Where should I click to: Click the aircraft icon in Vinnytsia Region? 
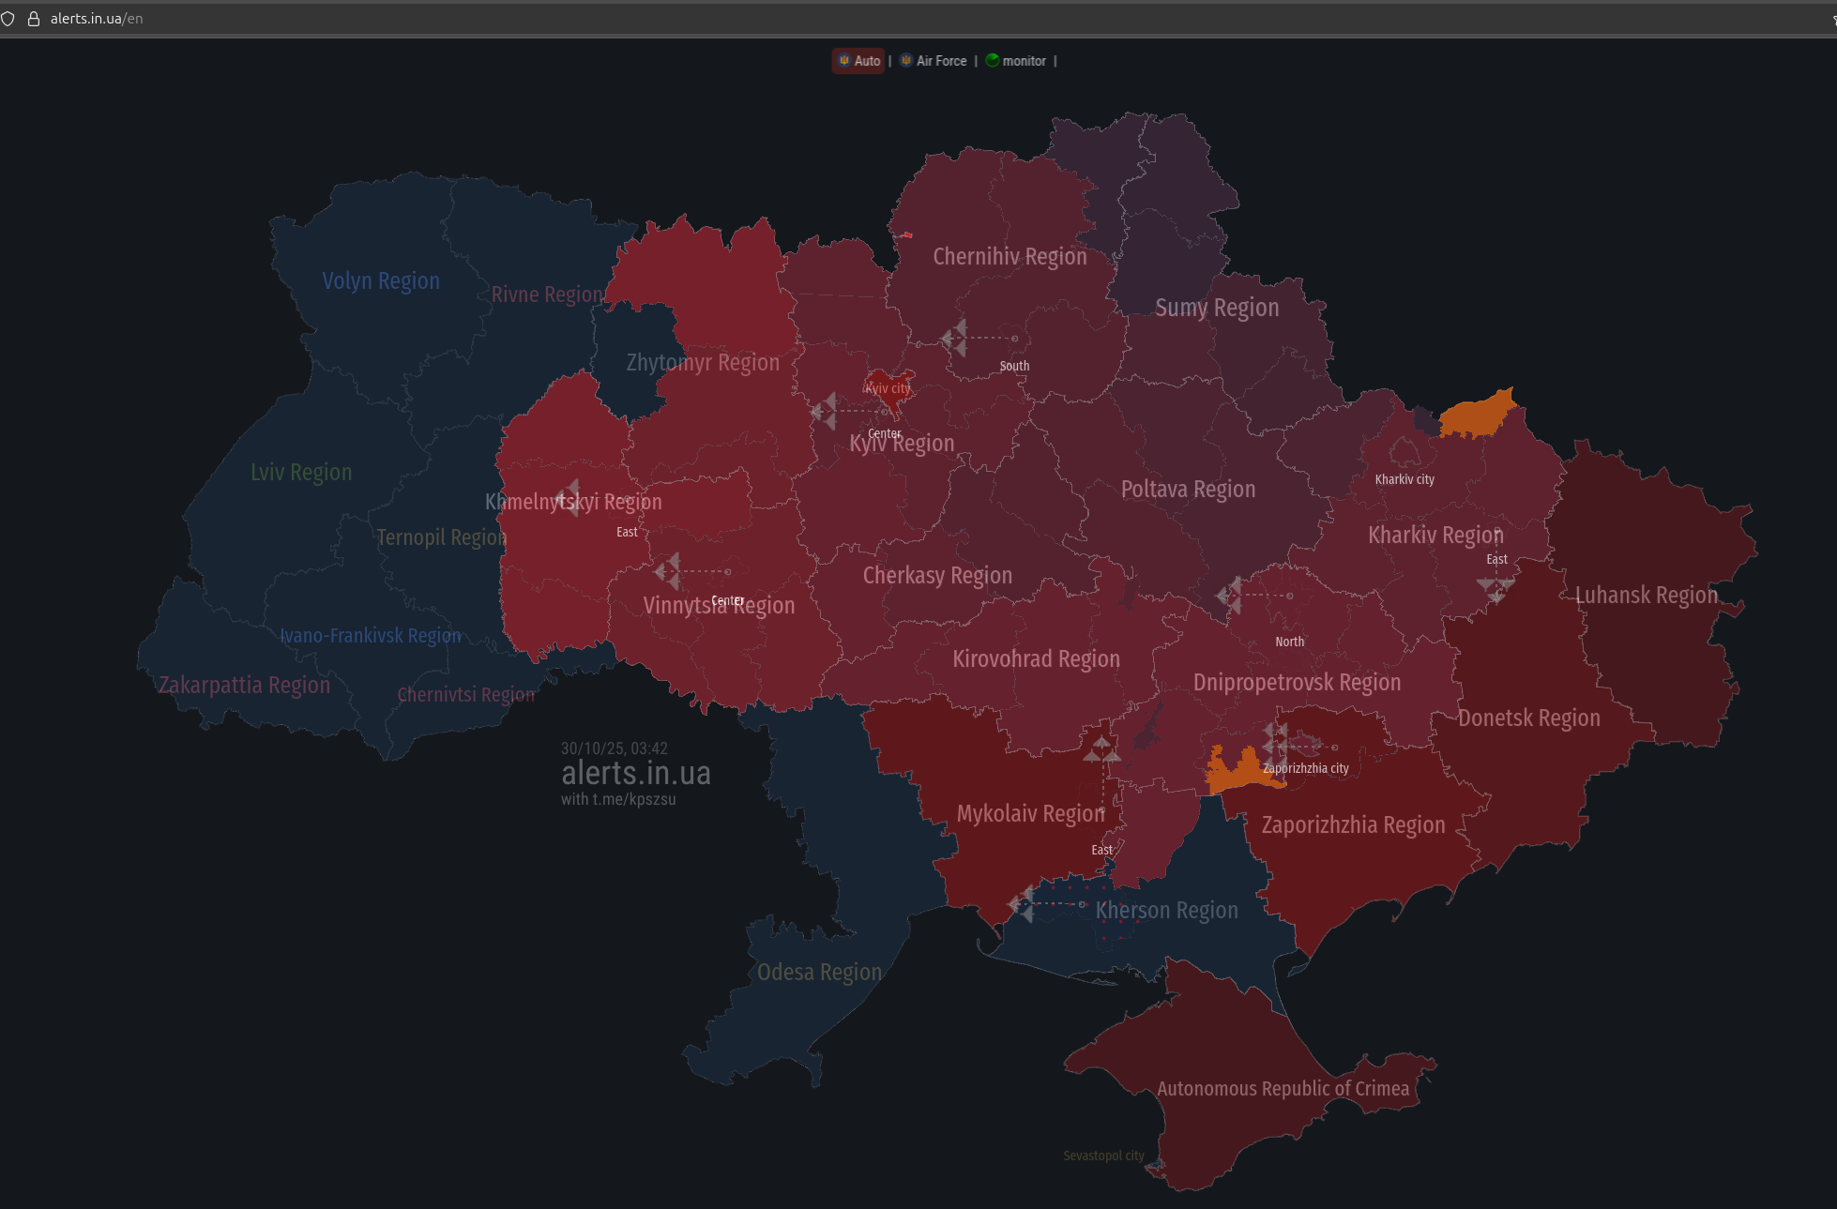coord(668,571)
